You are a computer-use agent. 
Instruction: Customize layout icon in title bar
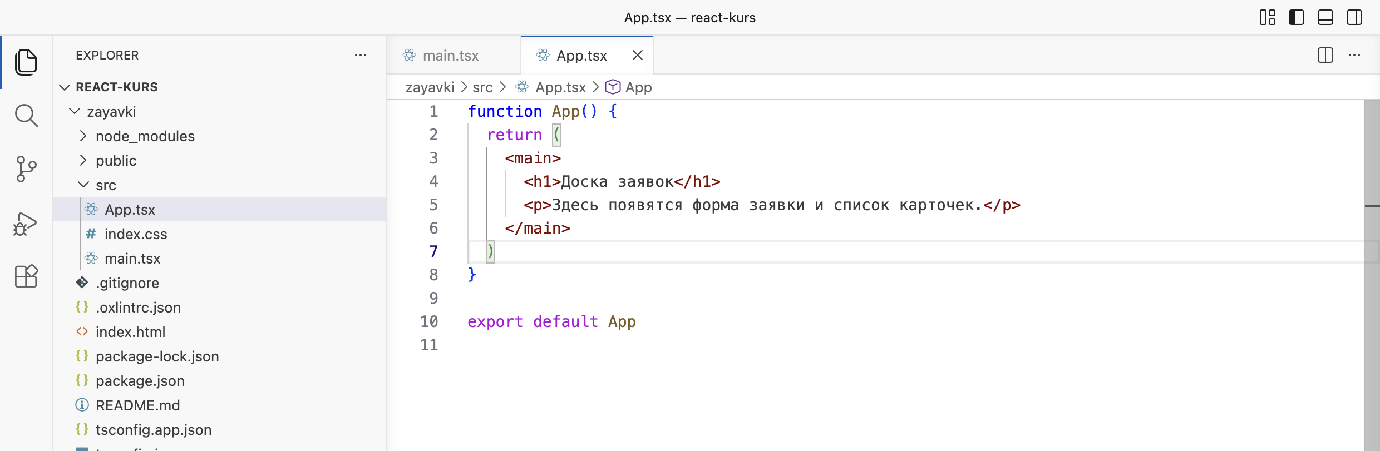pyautogui.click(x=1268, y=18)
